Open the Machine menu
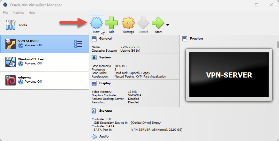 (18, 13)
